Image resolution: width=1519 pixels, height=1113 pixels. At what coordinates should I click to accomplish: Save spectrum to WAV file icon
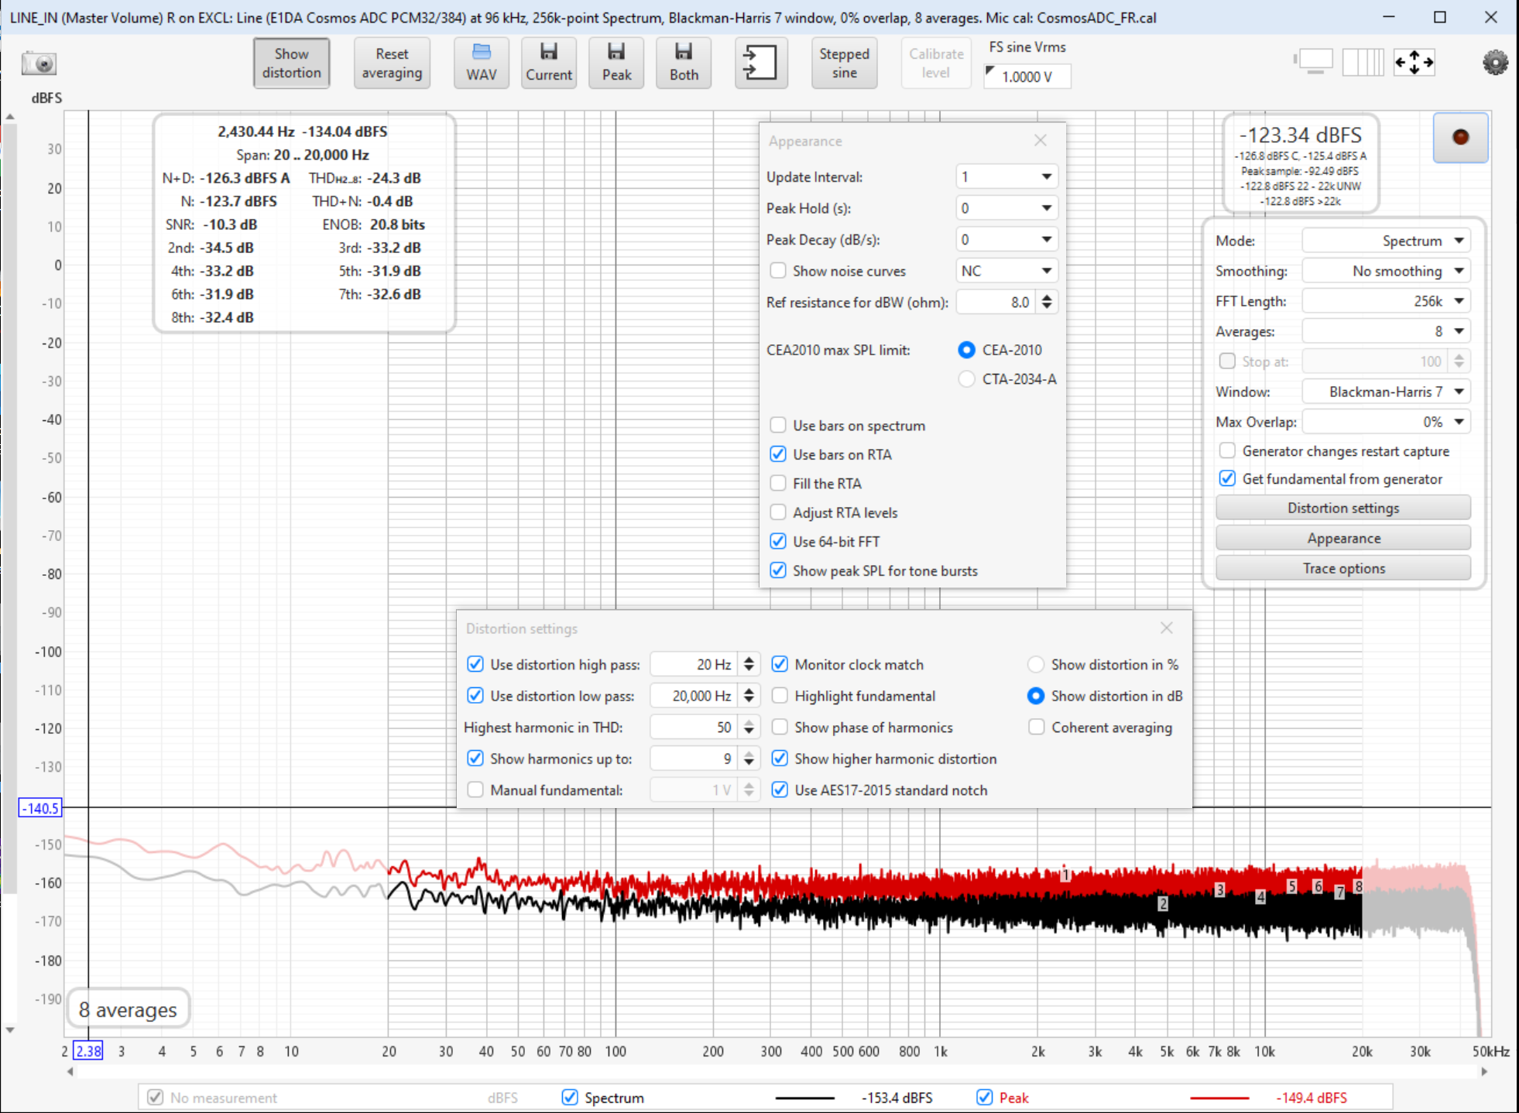point(482,63)
